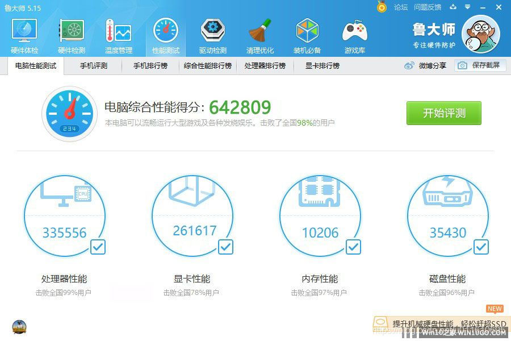Switch to 处理器排行榜 tab
Image resolution: width=511 pixels, height=341 pixels.
(x=265, y=66)
